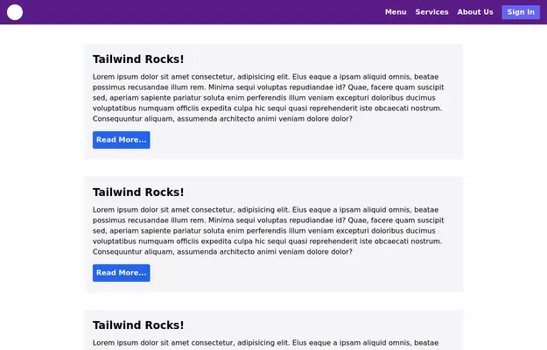Open the Menu navigation link

point(396,12)
